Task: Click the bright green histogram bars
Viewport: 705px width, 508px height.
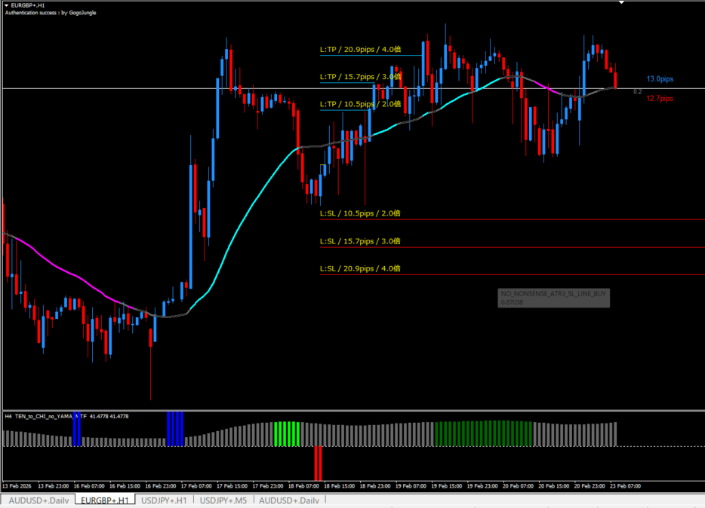Action: [x=288, y=433]
